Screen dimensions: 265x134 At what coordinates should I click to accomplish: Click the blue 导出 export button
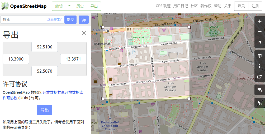click(x=45, y=110)
